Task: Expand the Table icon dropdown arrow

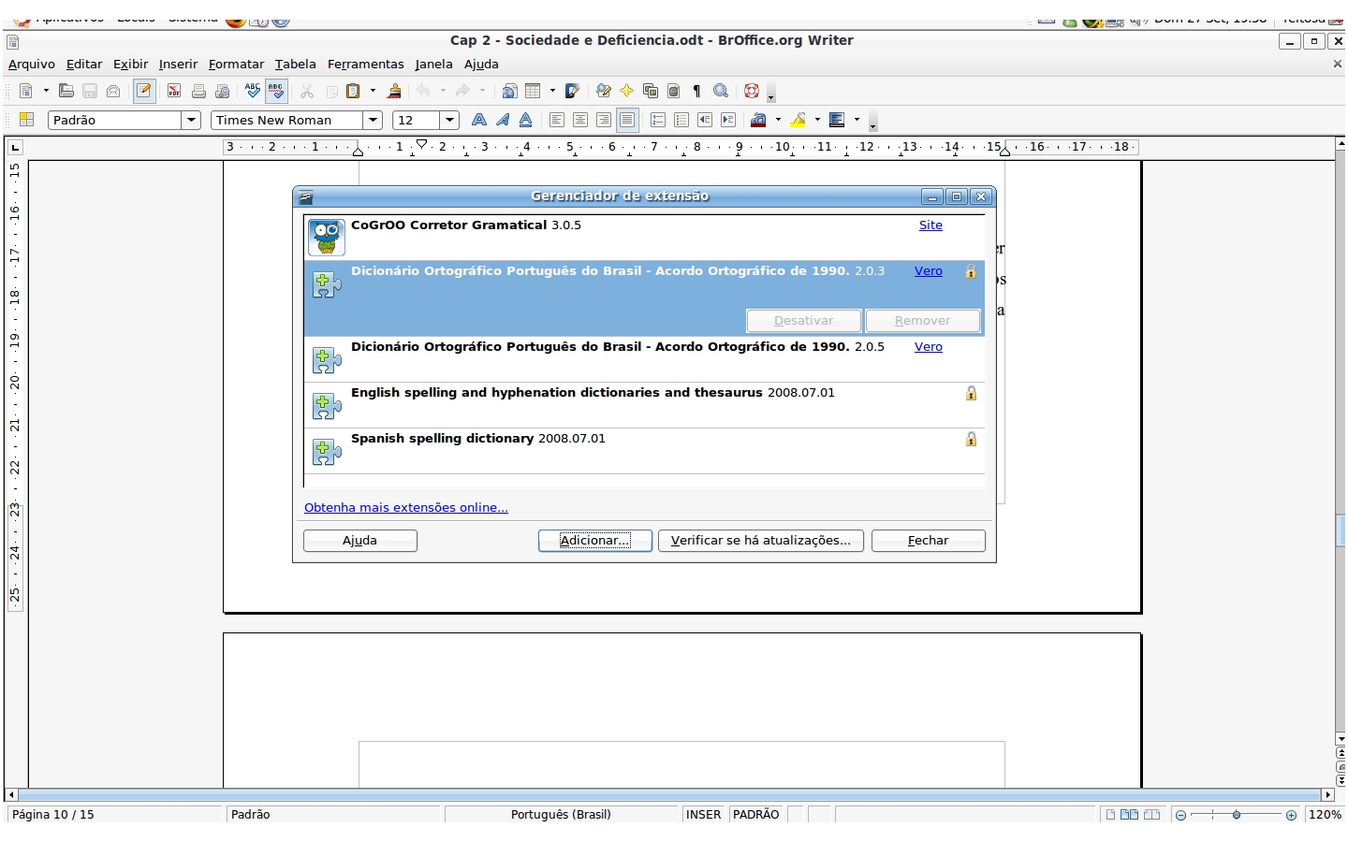Action: pos(552,91)
